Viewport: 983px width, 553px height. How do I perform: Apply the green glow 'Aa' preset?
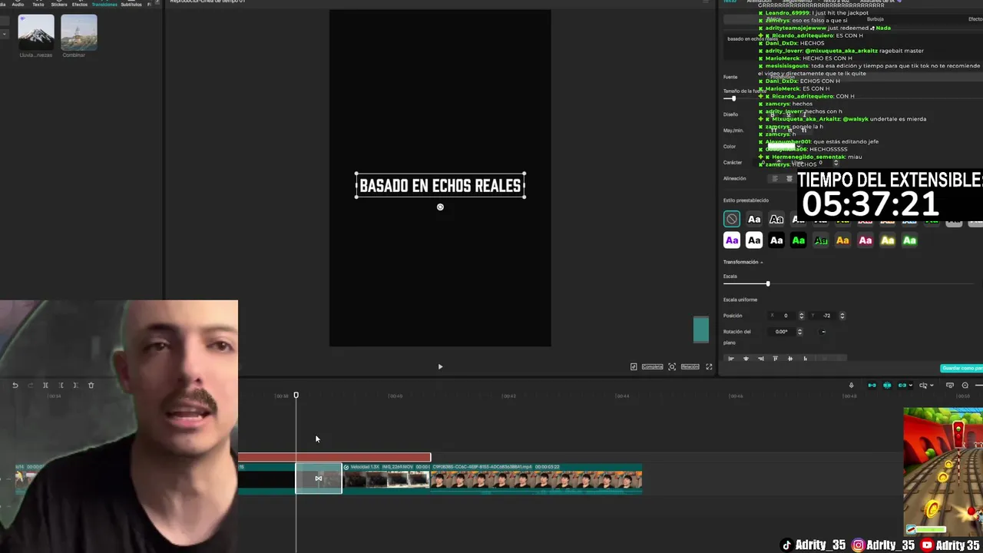pyautogui.click(x=909, y=240)
